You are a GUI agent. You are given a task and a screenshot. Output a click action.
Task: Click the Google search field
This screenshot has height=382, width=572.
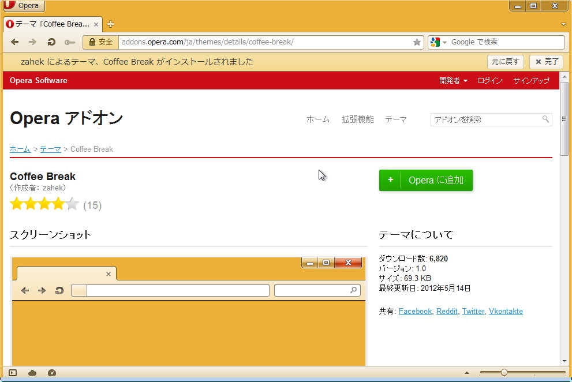(506, 42)
